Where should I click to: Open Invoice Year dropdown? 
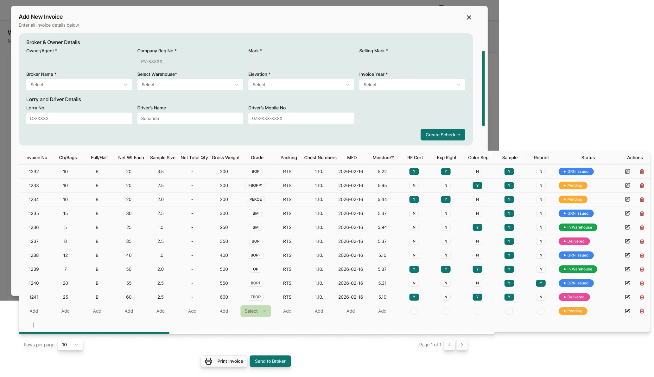tap(412, 85)
